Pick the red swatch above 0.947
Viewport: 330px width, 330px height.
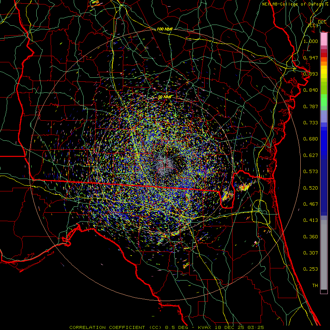(x=324, y=55)
